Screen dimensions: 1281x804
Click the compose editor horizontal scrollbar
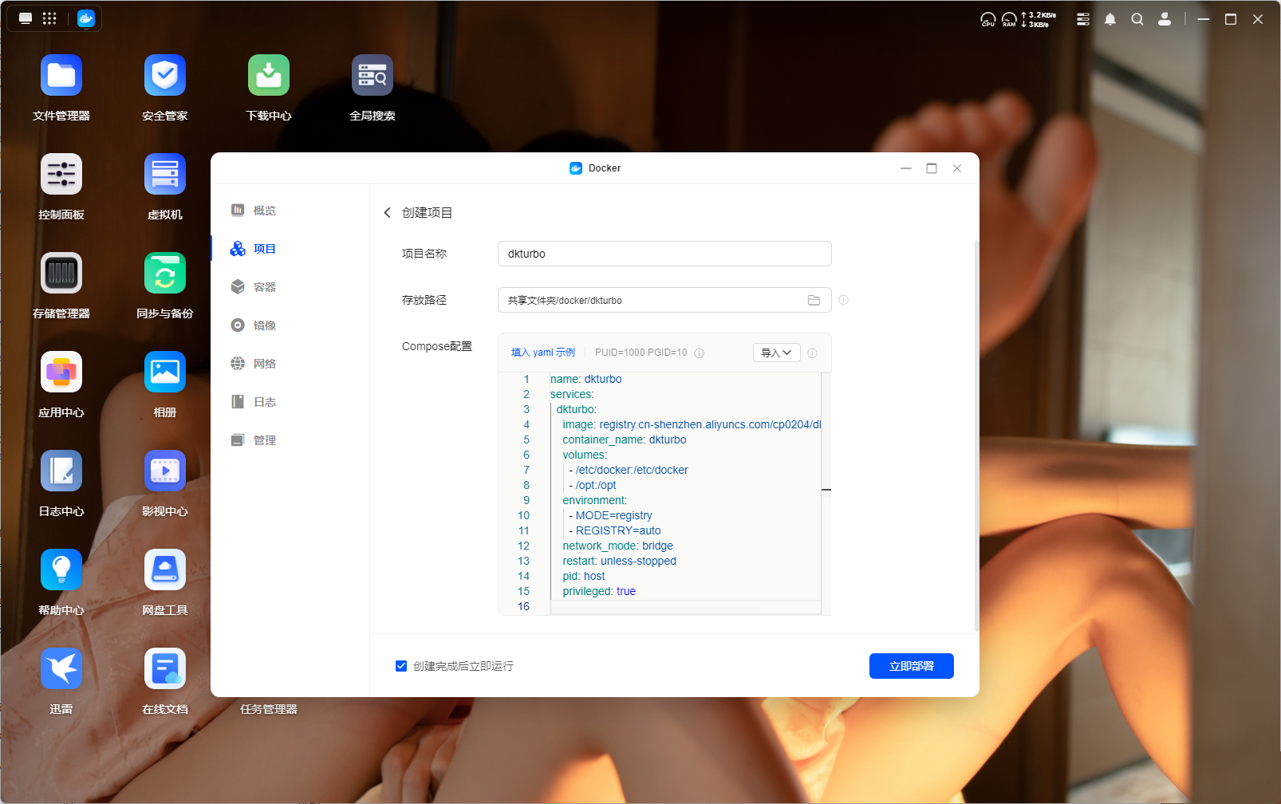[656, 609]
